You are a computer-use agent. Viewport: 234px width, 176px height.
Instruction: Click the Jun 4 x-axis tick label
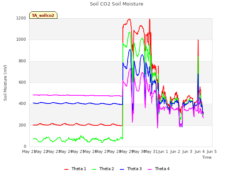(x=200, y=151)
